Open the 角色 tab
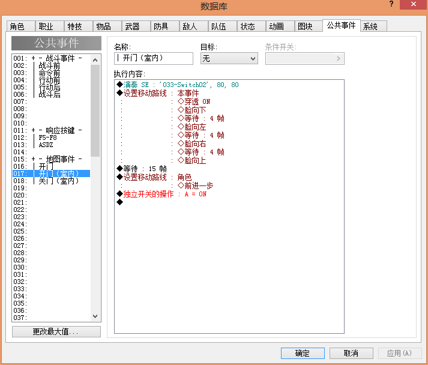The width and height of the screenshot is (428, 365). pos(21,26)
